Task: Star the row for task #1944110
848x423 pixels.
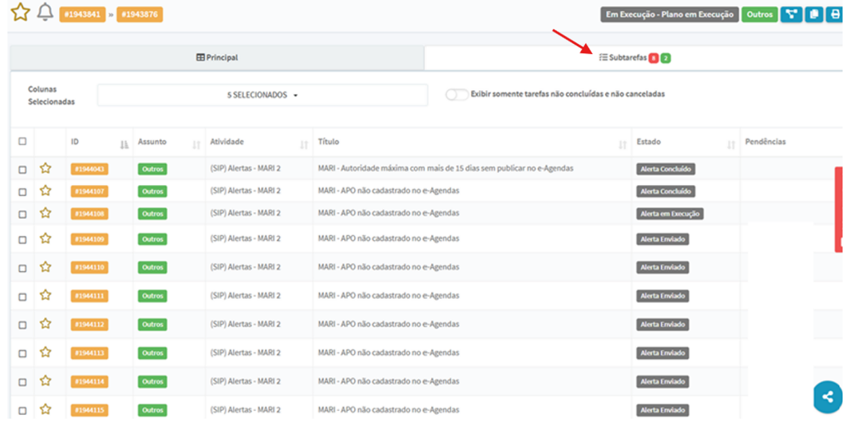Action: [45, 266]
